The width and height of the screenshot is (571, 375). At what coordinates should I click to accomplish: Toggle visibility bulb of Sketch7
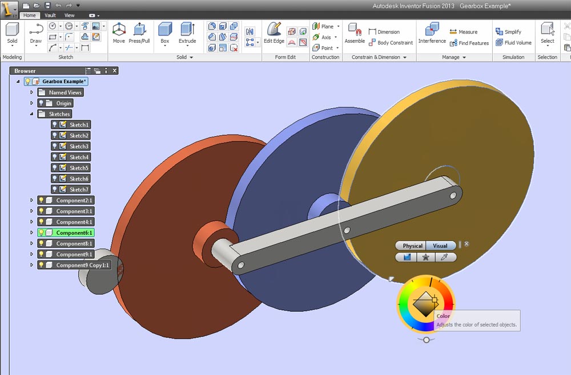pos(55,189)
